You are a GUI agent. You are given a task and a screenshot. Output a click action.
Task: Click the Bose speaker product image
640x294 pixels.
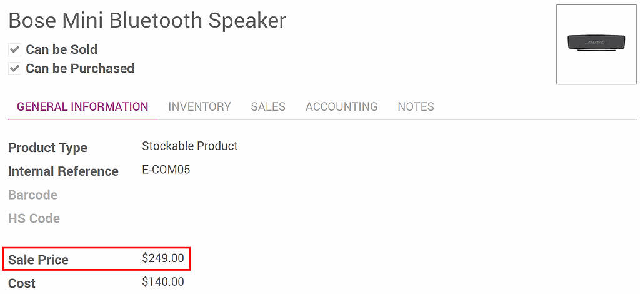596,44
